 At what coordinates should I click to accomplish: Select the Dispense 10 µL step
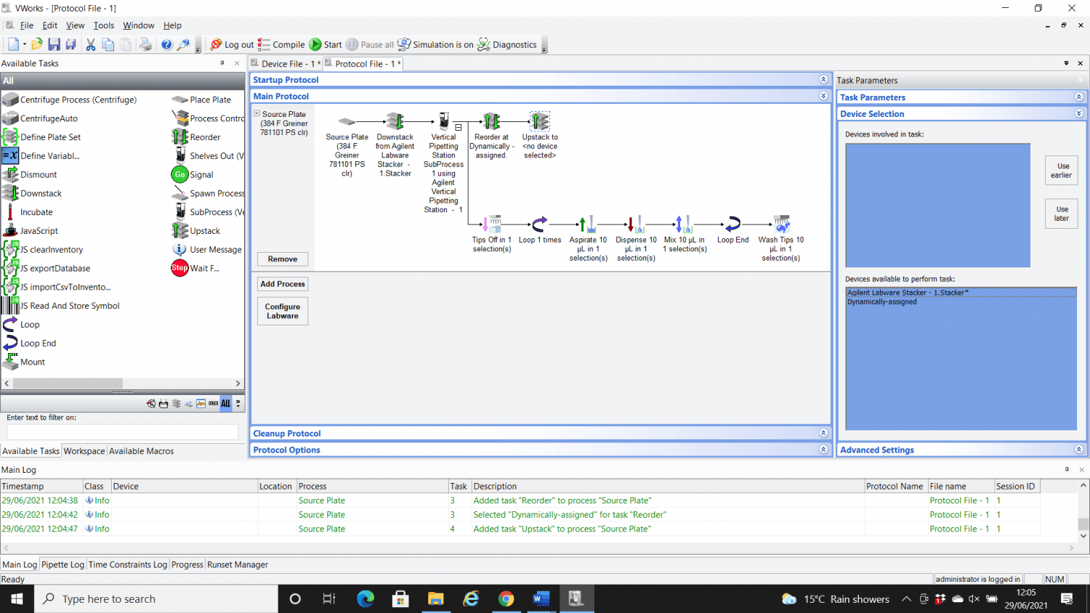pyautogui.click(x=636, y=238)
